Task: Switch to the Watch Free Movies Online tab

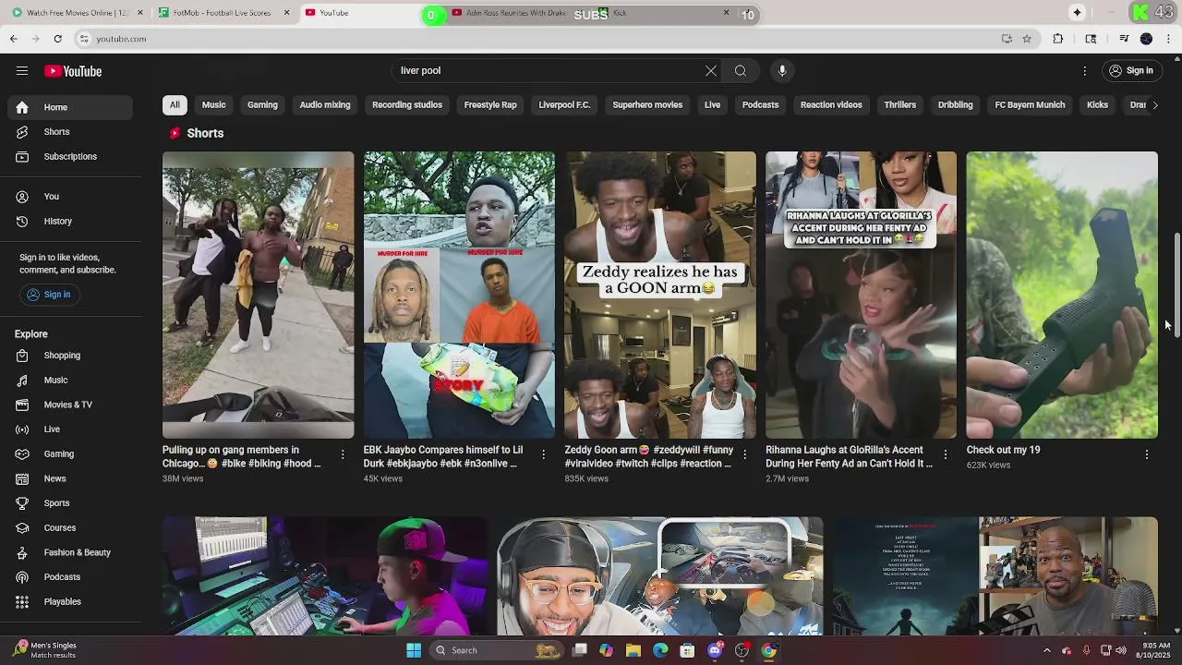Action: click(x=78, y=13)
